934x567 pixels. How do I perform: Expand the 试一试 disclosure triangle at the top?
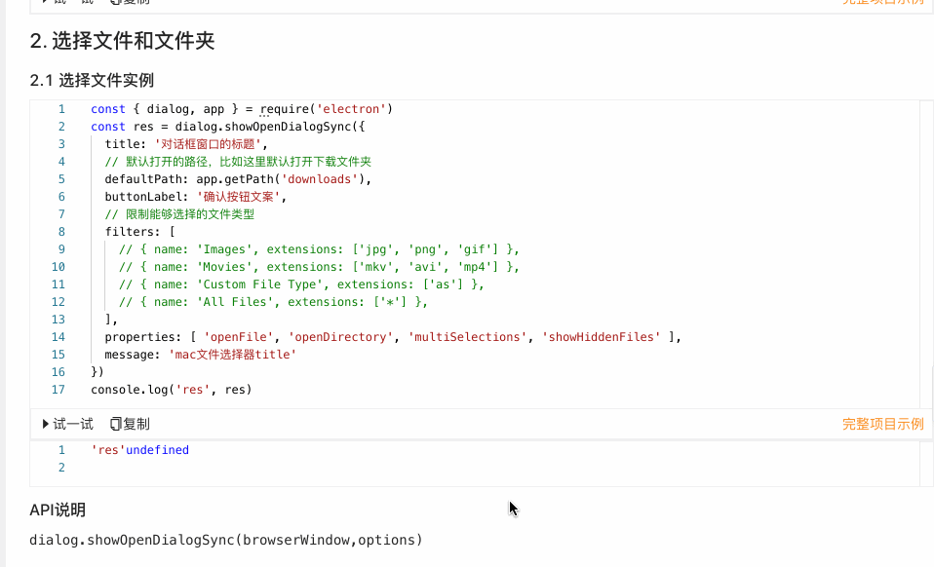46,3
